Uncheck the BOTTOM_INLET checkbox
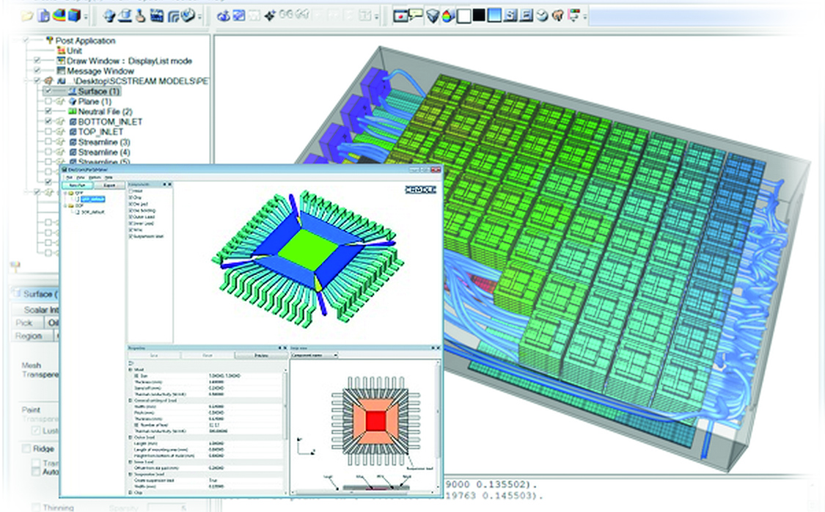The width and height of the screenshot is (825, 512). point(48,122)
